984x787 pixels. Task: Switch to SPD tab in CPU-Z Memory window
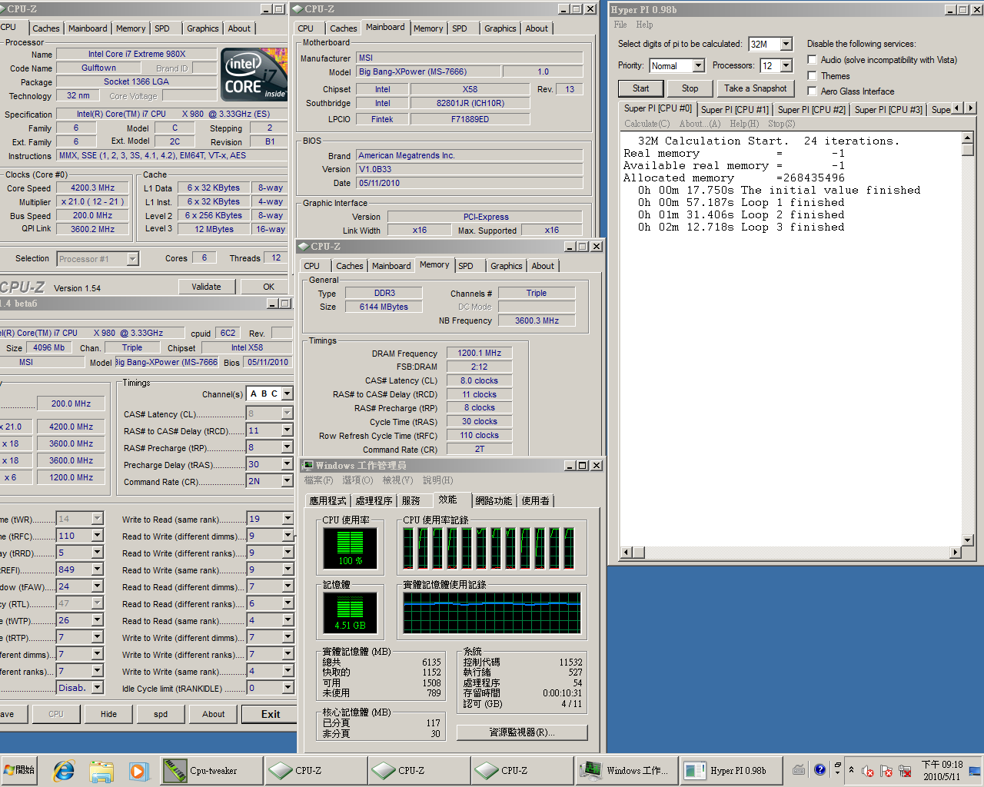466,266
